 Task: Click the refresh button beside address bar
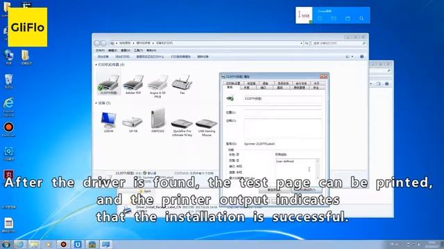[307, 43]
